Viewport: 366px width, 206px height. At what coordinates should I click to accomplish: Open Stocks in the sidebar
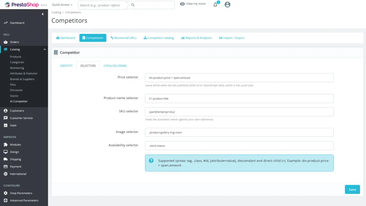click(14, 96)
